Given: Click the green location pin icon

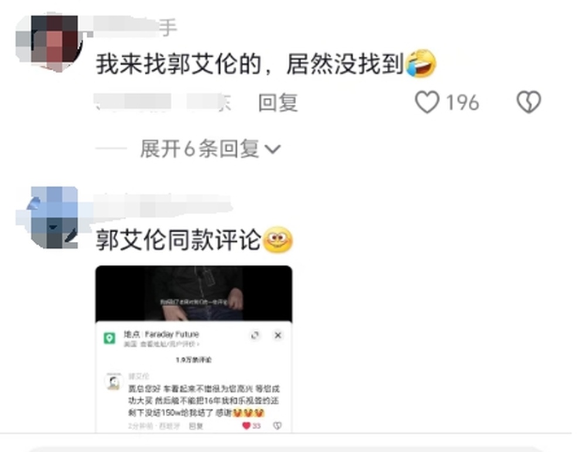Looking at the screenshot, I should pos(110,338).
